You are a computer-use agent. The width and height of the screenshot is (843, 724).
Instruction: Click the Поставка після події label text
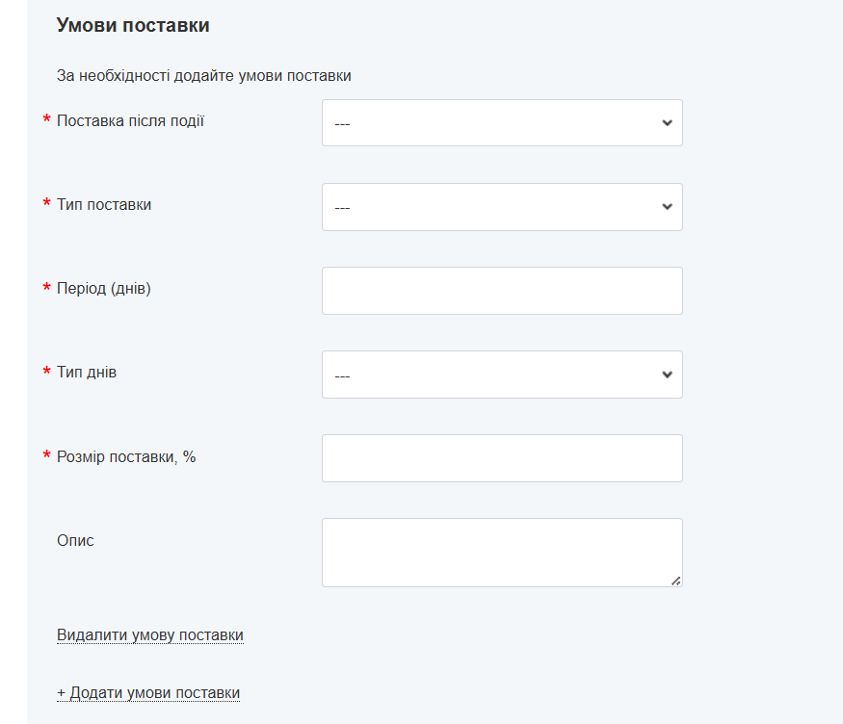130,121
